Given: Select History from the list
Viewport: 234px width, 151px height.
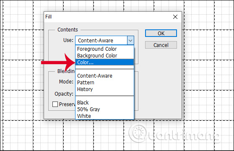Looking at the screenshot, I should coord(104,89).
